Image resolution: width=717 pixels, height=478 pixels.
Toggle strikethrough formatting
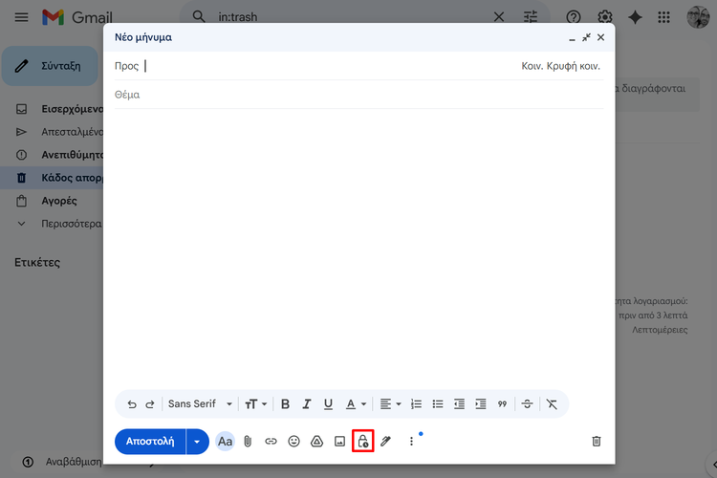[x=527, y=404]
